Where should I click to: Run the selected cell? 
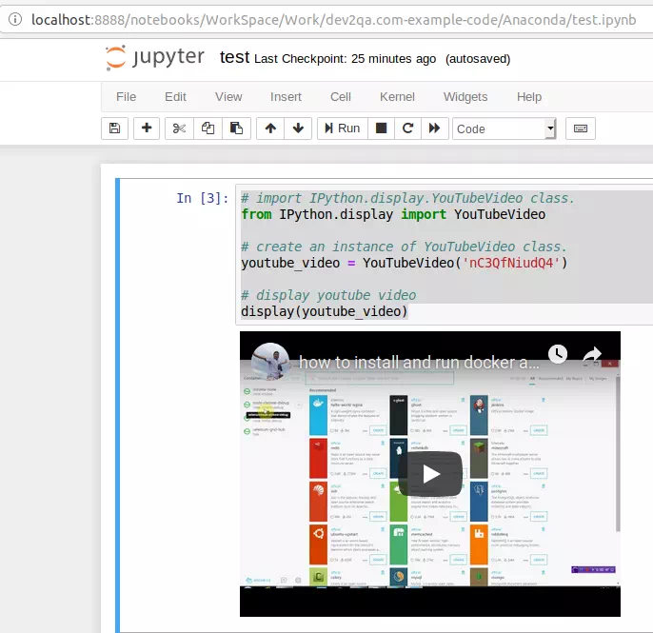coord(343,129)
